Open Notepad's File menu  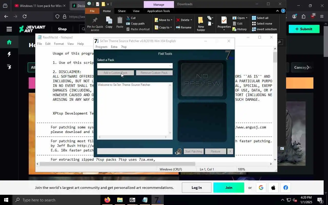pos(39,44)
